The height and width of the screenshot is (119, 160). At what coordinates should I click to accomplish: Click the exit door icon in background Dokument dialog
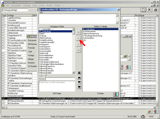click(128, 67)
